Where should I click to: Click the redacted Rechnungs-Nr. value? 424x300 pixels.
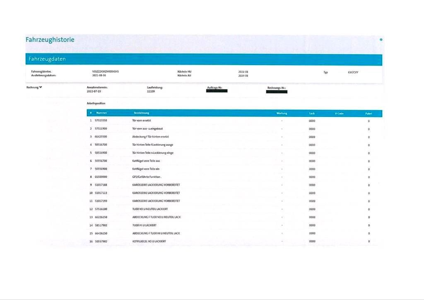pos(277,92)
